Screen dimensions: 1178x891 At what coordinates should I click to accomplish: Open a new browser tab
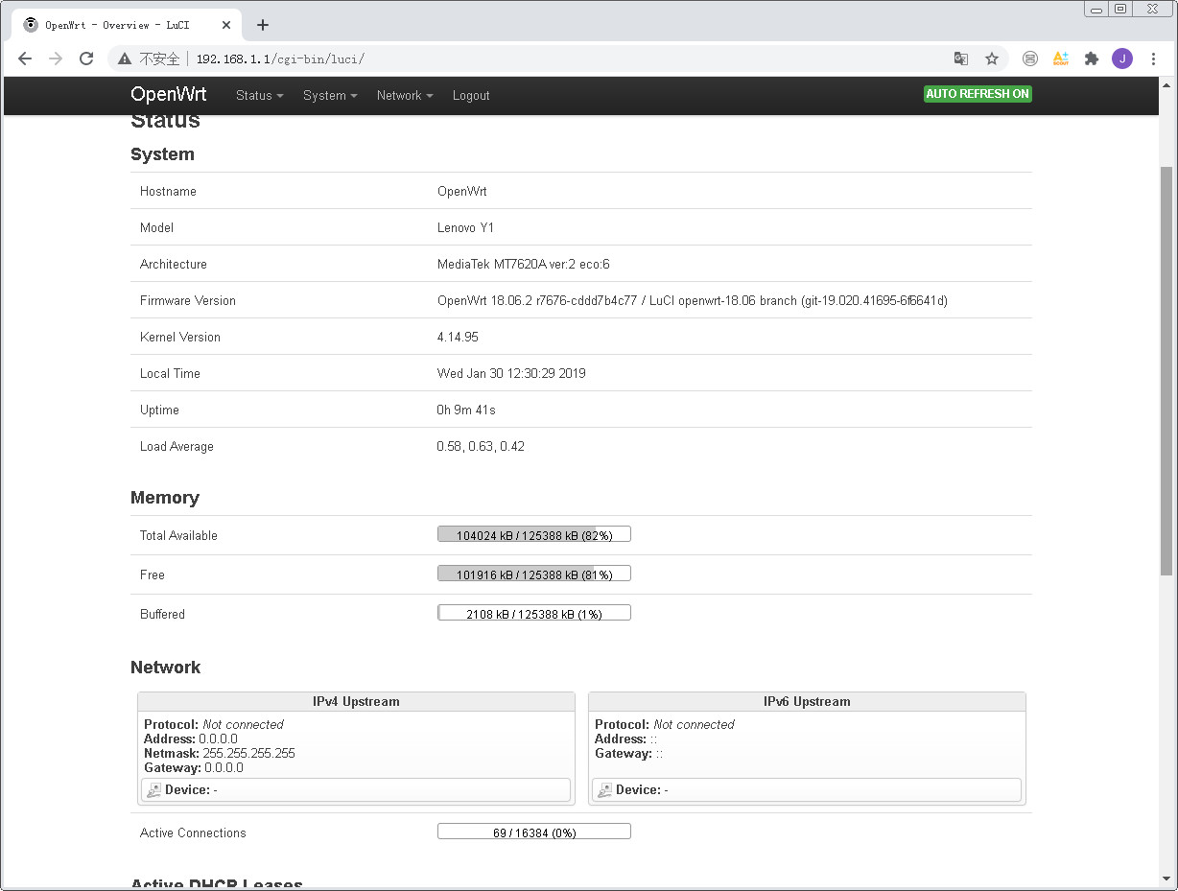[x=263, y=25]
